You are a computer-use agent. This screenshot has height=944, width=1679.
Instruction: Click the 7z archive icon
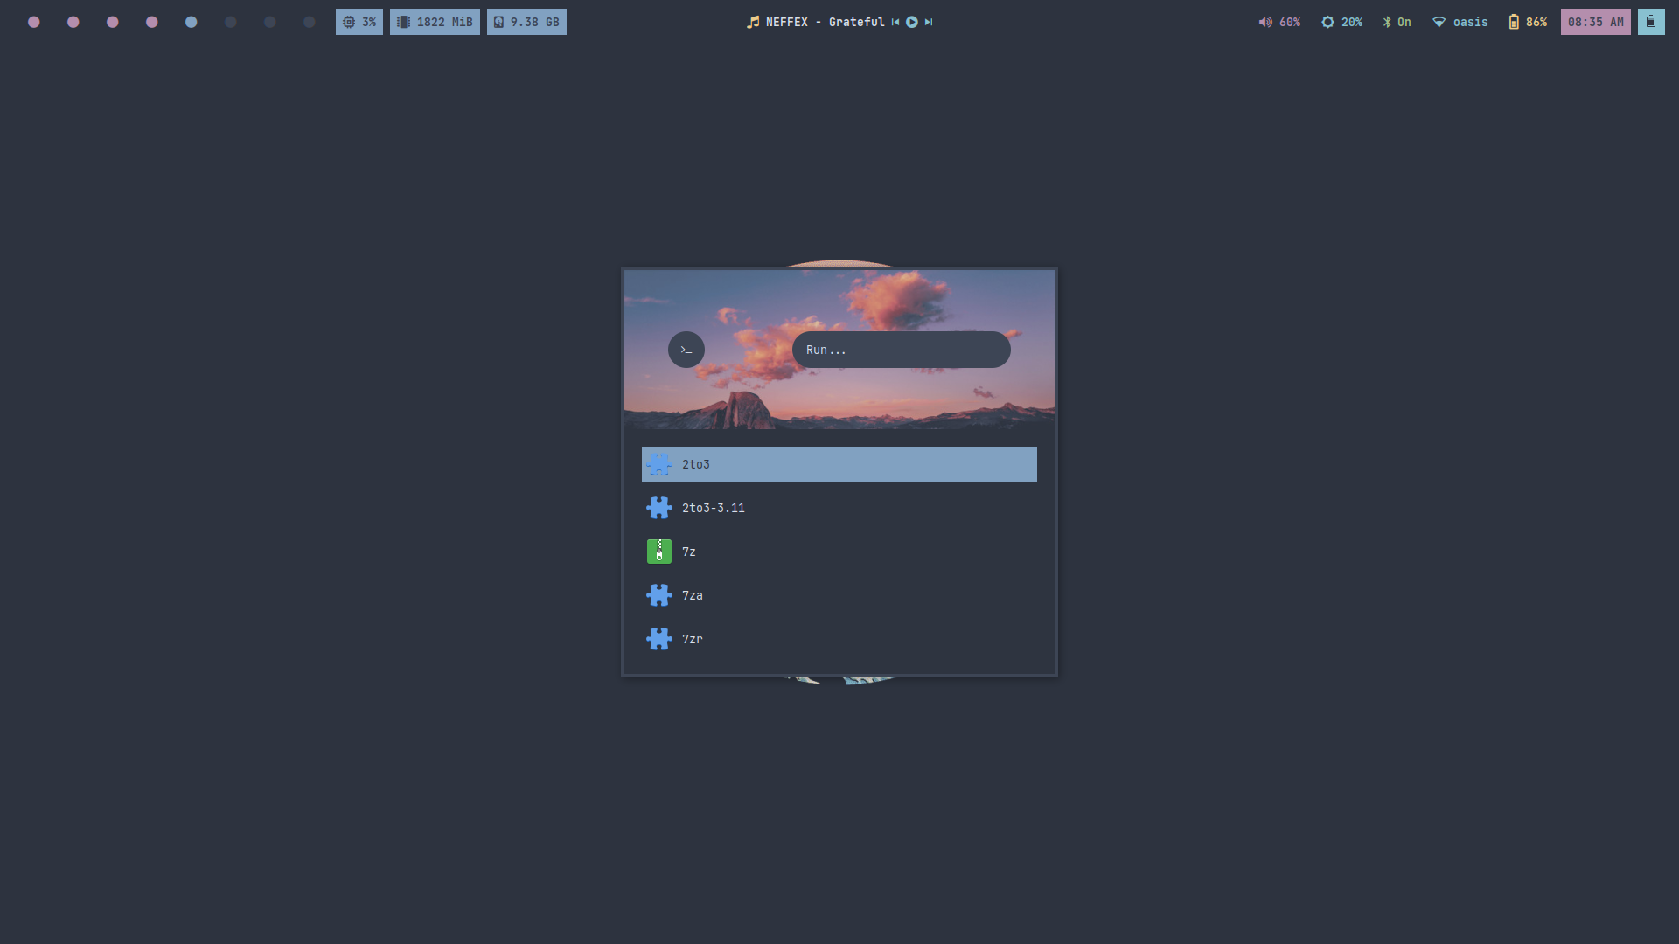click(659, 552)
